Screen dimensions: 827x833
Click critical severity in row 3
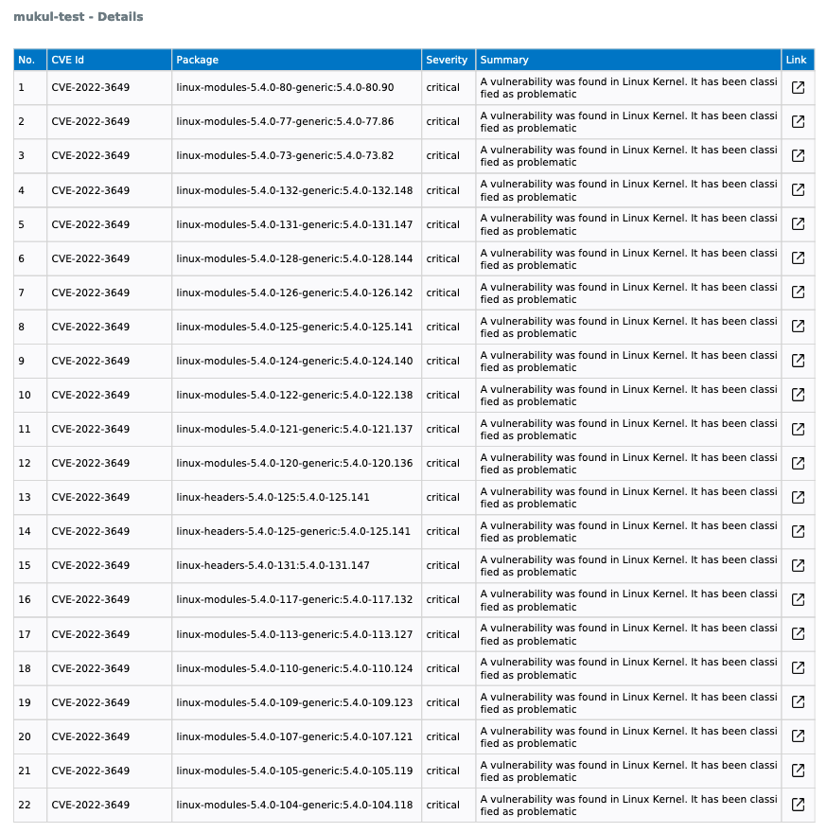pyautogui.click(x=443, y=155)
